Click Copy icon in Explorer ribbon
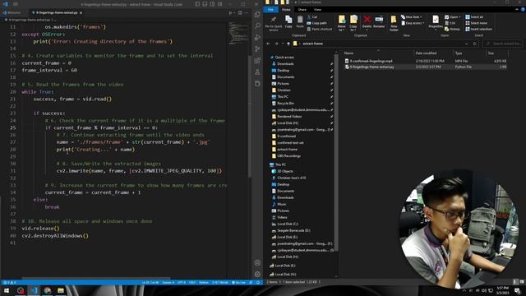Image resolution: width=526 pixels, height=296 pixels. (x=288, y=22)
